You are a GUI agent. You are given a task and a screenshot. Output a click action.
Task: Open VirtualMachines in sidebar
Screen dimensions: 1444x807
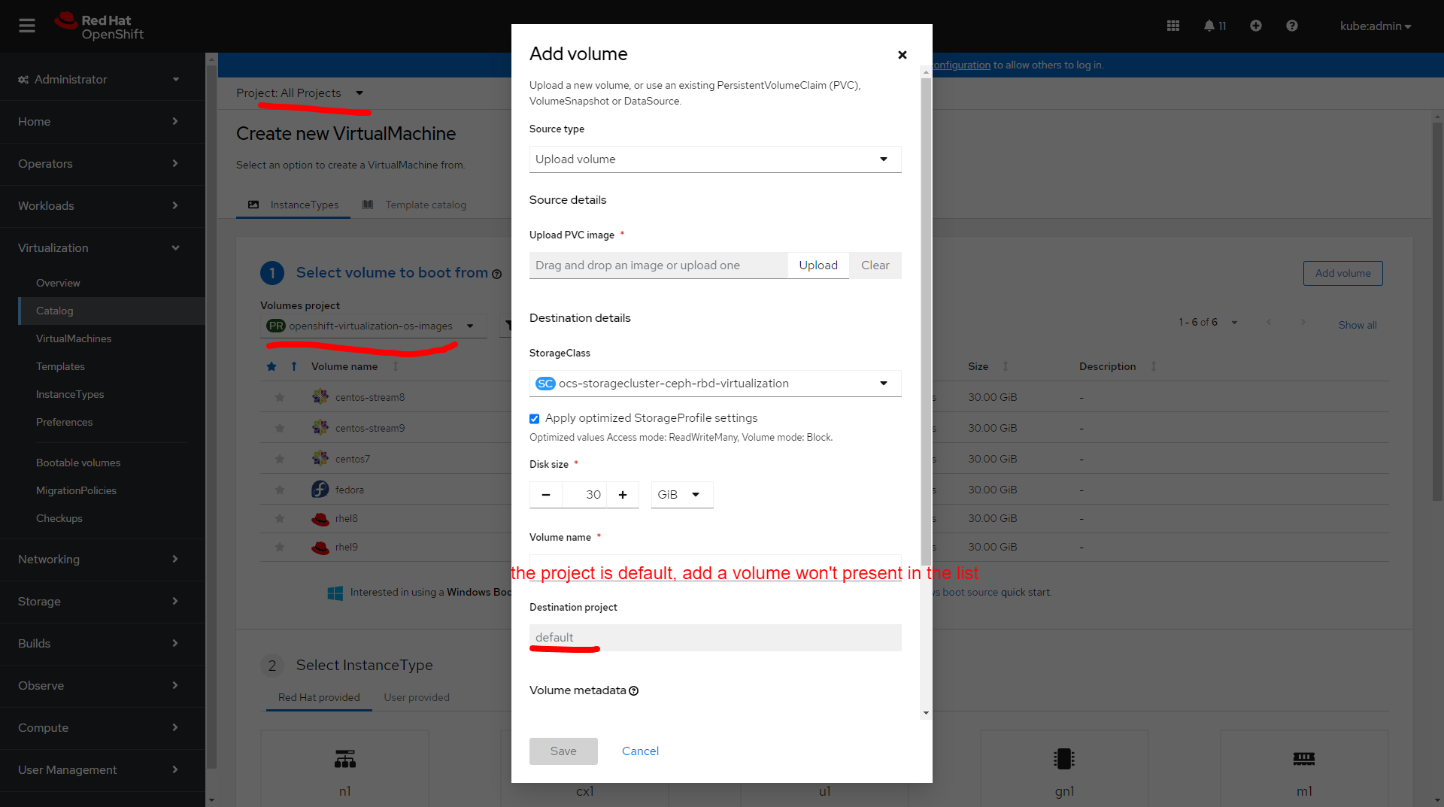(74, 339)
